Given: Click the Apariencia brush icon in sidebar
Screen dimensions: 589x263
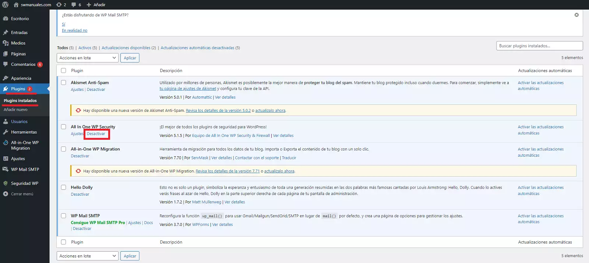Looking at the screenshot, I should (6, 78).
